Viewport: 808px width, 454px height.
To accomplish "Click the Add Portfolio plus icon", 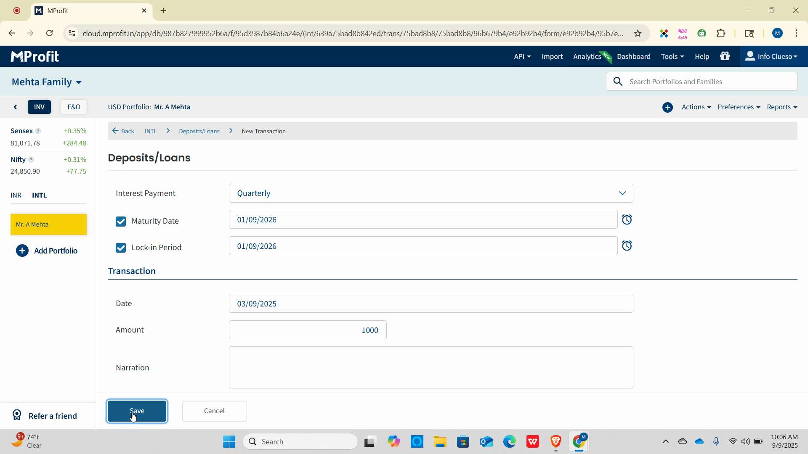I will 22,251.
